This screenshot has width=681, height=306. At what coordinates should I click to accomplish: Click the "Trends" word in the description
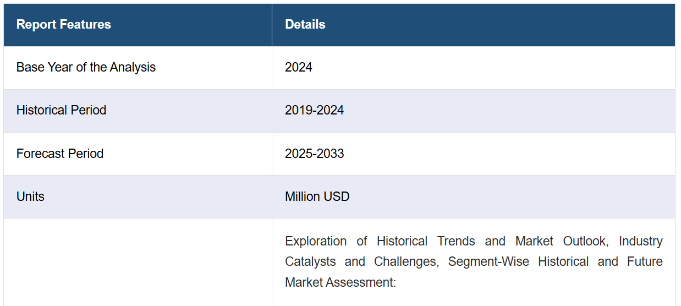(x=456, y=241)
